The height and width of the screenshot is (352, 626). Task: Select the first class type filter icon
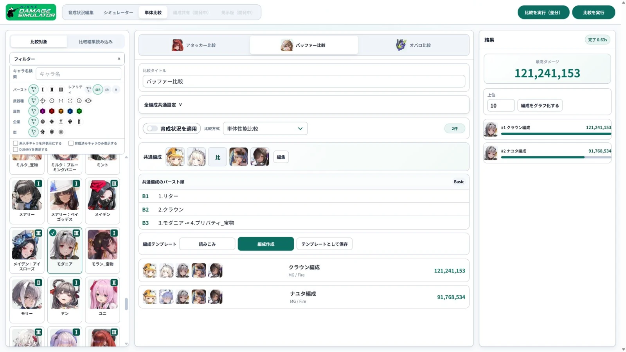[x=43, y=132]
